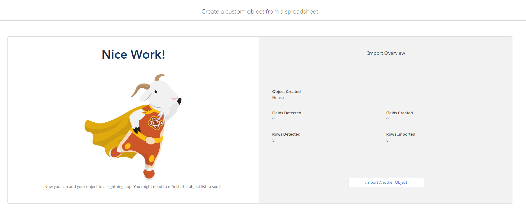The height and width of the screenshot is (218, 526).
Task: Select the value 5 under Rows Imported
Action: [x=387, y=140]
